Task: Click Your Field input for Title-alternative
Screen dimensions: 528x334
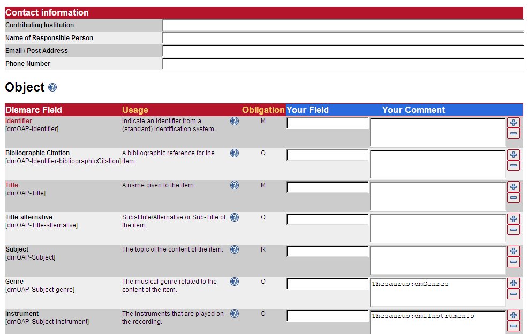Action: (328, 219)
